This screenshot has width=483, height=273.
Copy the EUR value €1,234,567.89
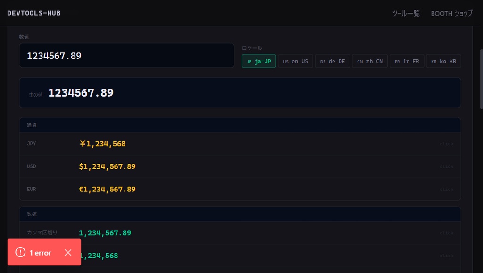tap(107, 189)
